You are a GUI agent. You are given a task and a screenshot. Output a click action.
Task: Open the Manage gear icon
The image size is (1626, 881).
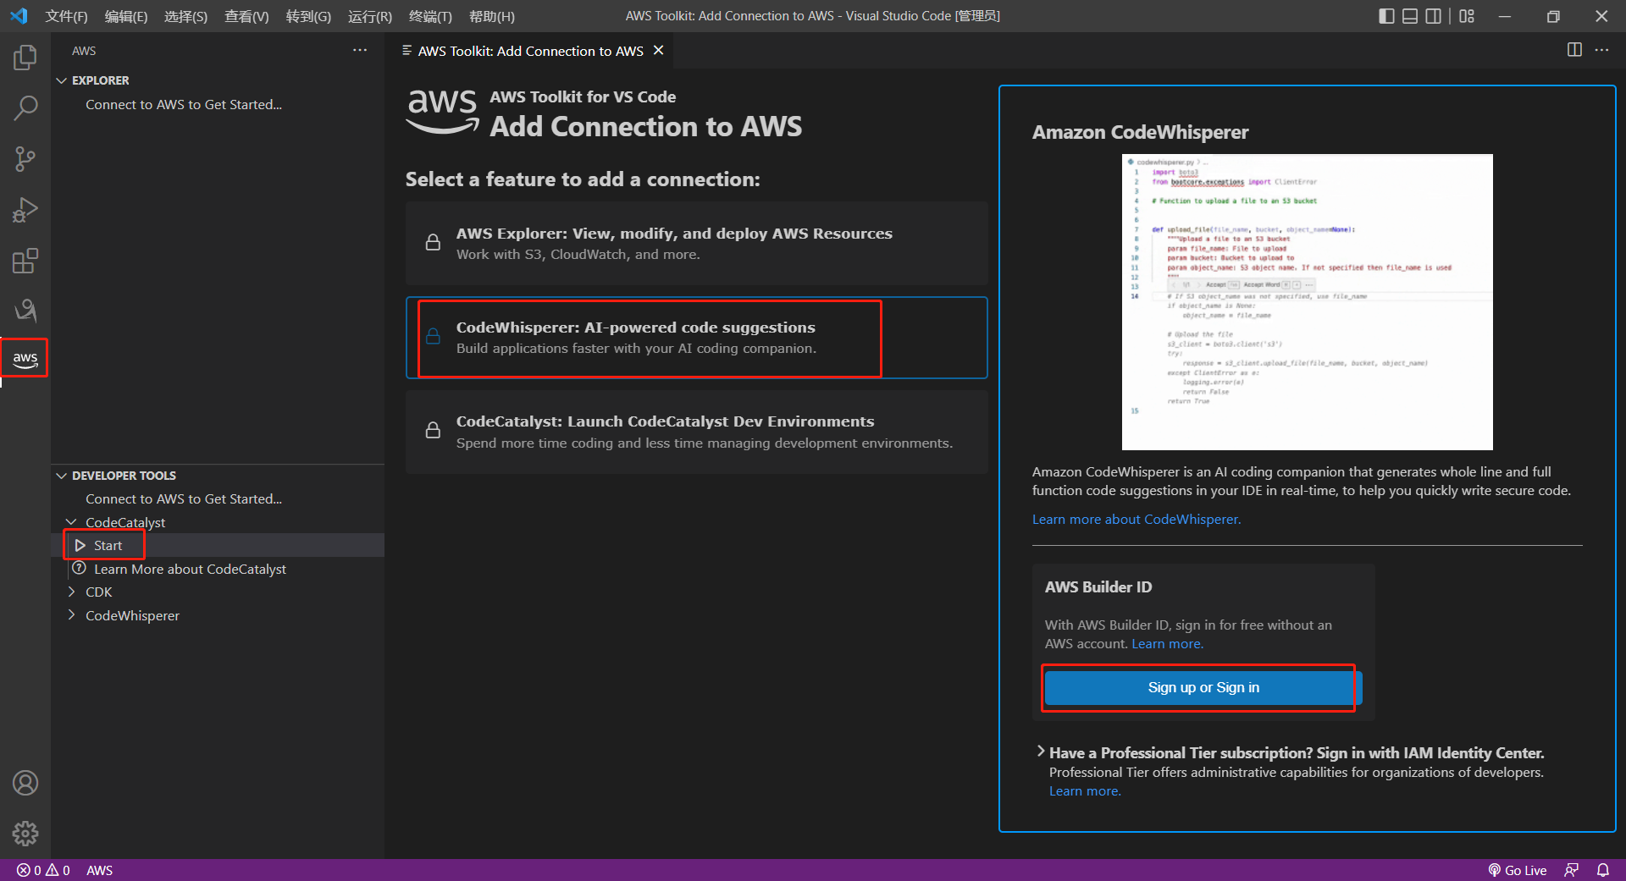[x=25, y=834]
